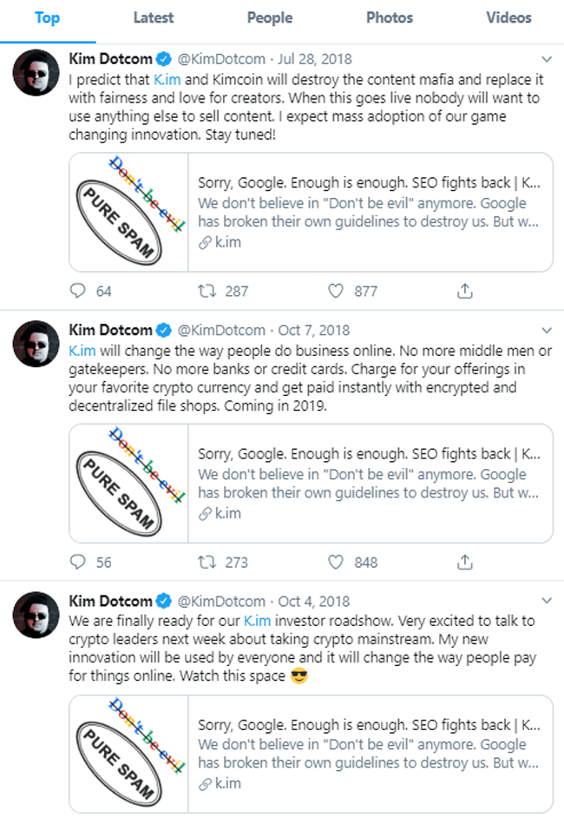Open K.im link in Oct 7 tweet
The height and width of the screenshot is (817, 564).
click(x=82, y=351)
